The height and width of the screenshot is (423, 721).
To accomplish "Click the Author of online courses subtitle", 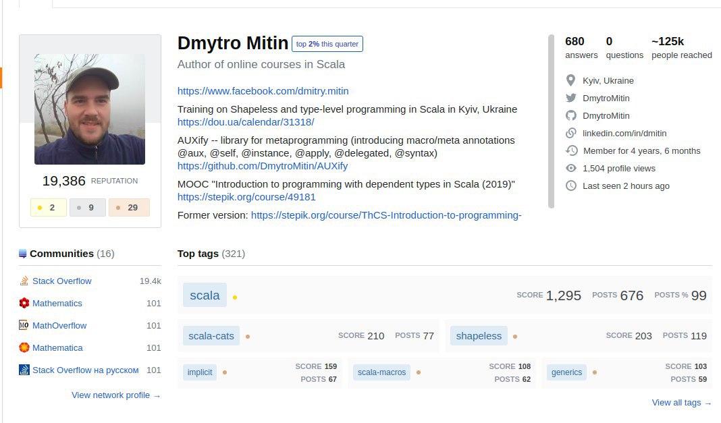I will pos(261,64).
